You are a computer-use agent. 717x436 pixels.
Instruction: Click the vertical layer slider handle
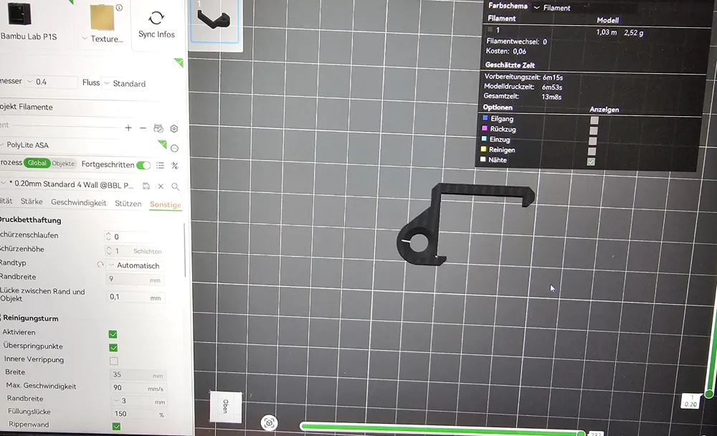point(709,394)
